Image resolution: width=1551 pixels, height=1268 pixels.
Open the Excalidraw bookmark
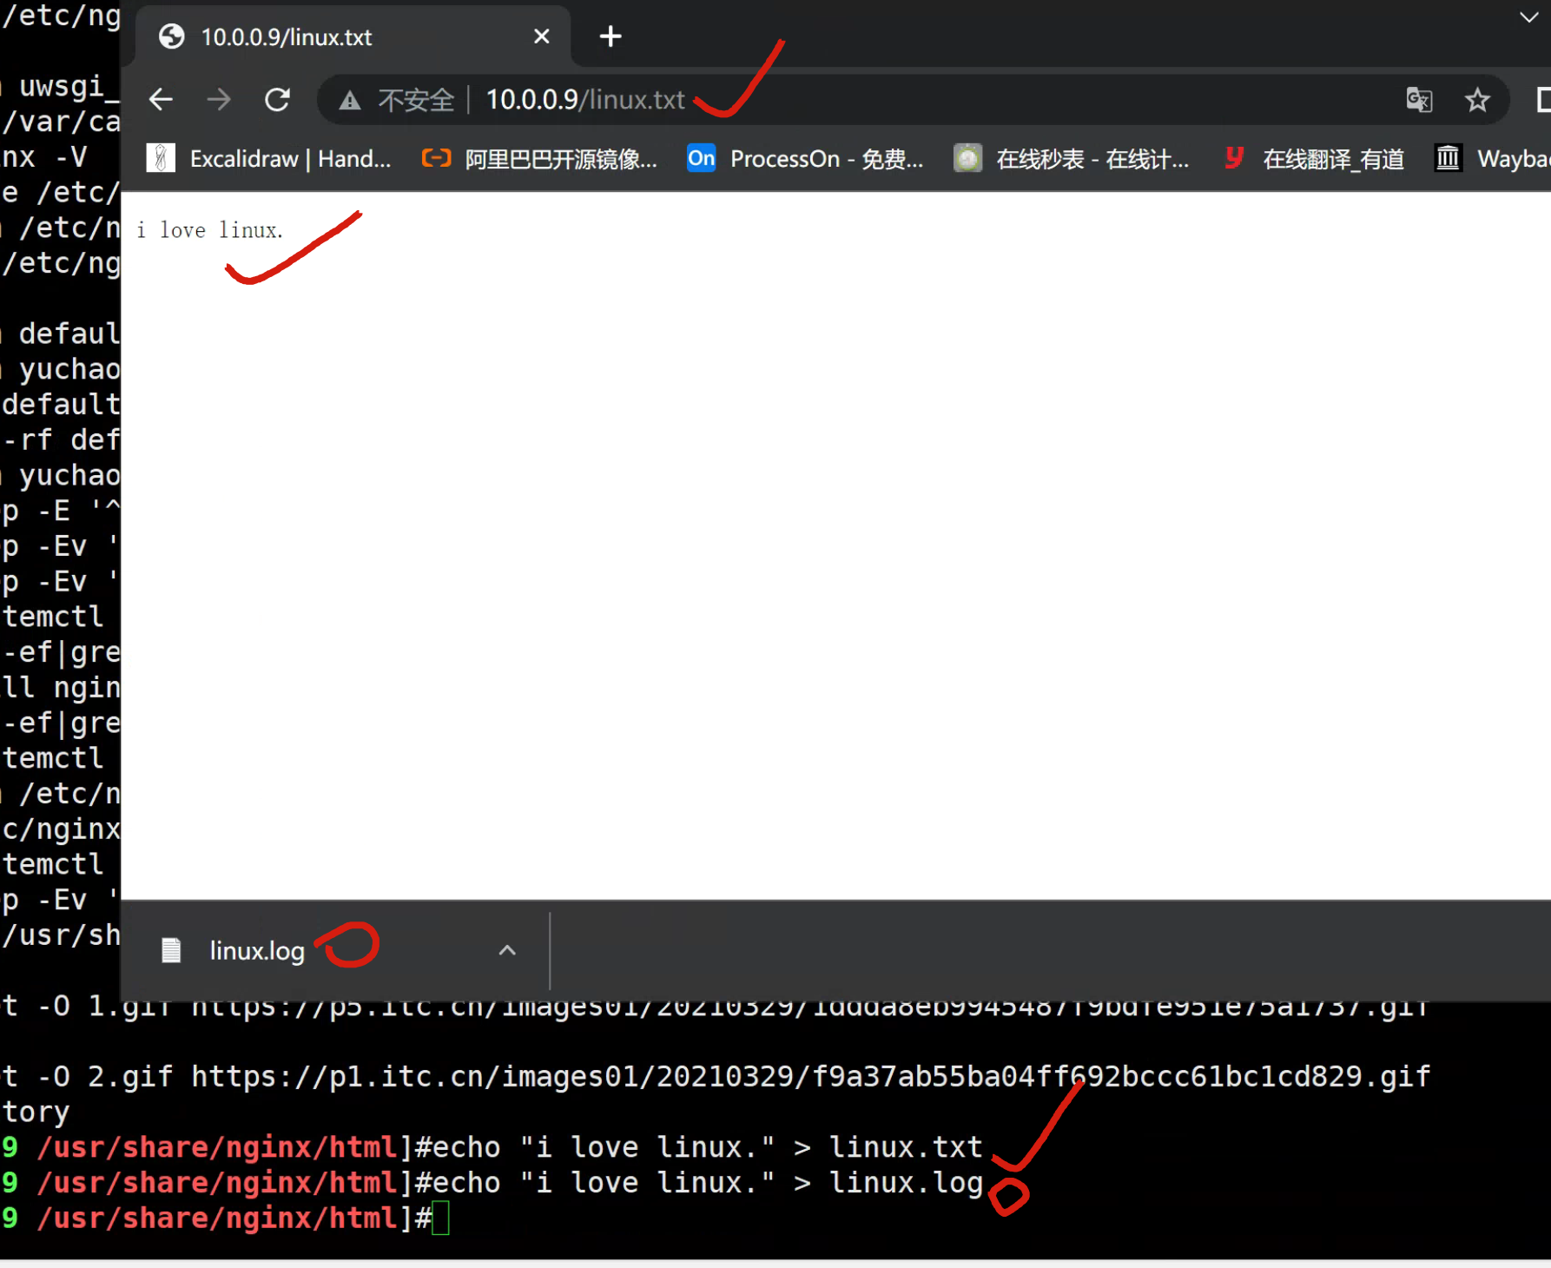tap(269, 159)
